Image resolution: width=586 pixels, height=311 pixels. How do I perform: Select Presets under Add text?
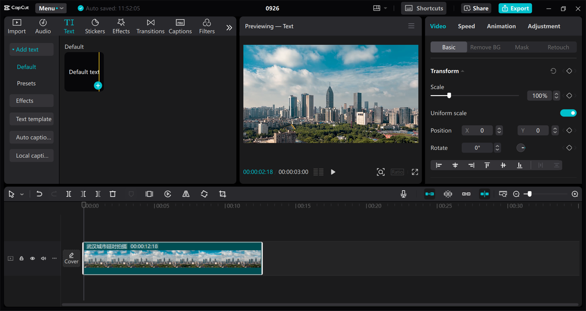[26, 83]
